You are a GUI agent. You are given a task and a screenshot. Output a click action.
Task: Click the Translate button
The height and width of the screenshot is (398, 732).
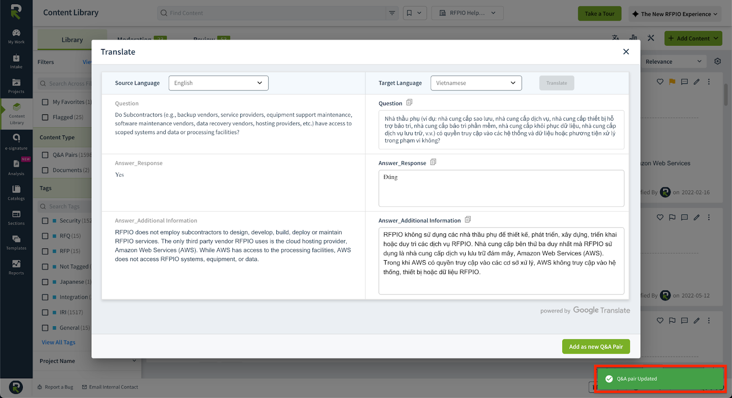(x=556, y=83)
